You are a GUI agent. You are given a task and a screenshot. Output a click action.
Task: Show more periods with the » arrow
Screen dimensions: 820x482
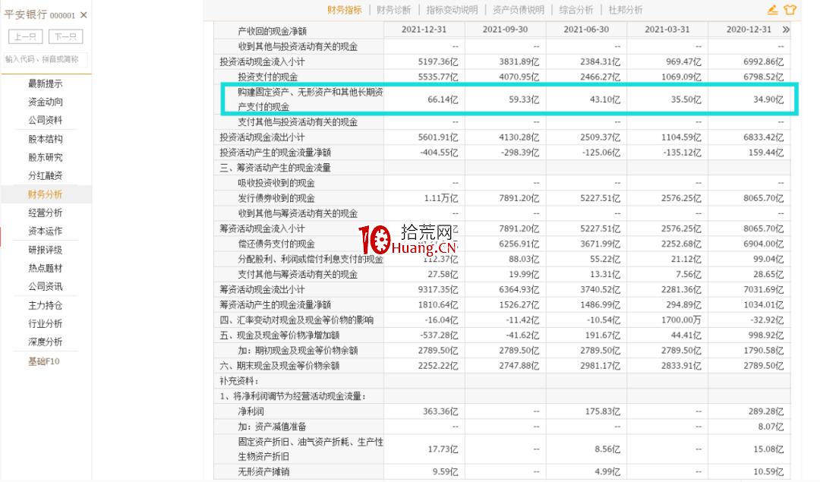point(786,30)
